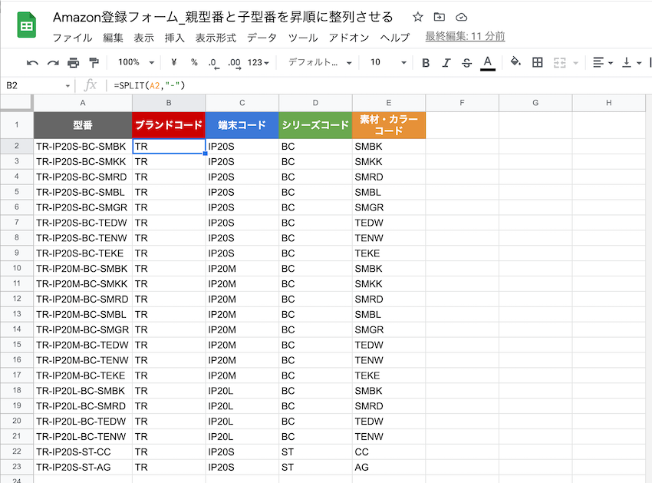The height and width of the screenshot is (483, 652).
Task: Click the redo arrow icon
Action: point(53,63)
